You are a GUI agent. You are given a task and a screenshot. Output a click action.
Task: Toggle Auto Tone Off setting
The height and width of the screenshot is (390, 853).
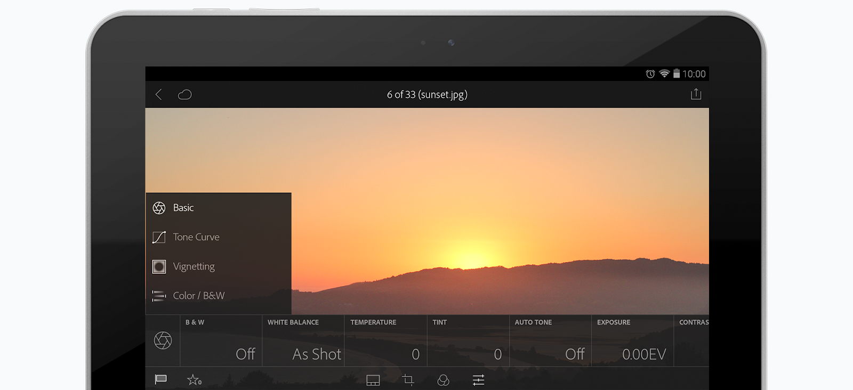click(x=550, y=340)
